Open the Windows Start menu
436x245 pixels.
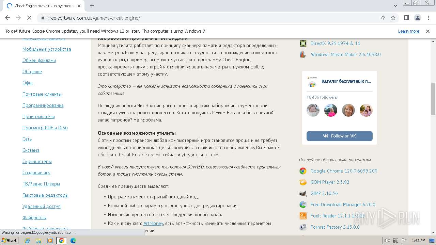point(10,240)
